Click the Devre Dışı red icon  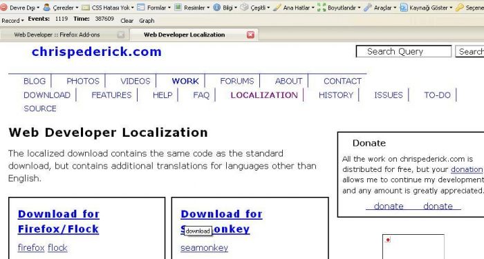(3, 8)
